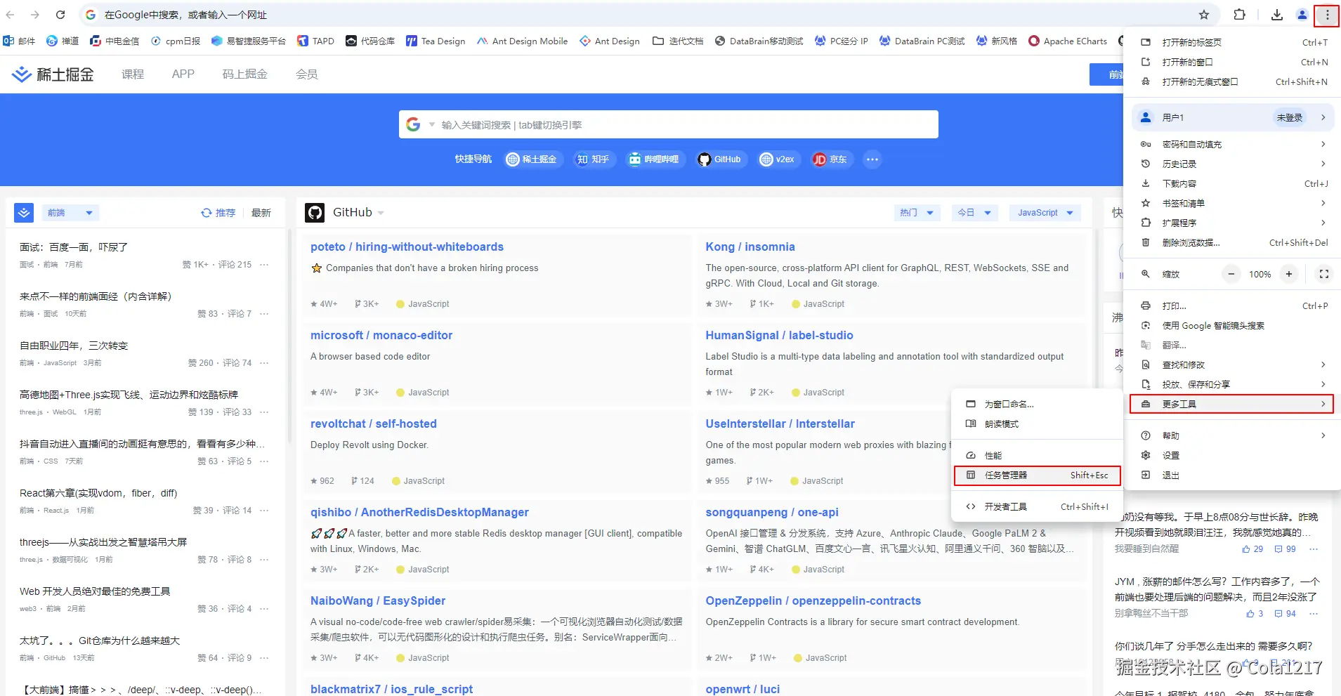Screen dimensions: 1341x696
Task: Expand the JavaScript language dropdown
Action: coord(1045,213)
